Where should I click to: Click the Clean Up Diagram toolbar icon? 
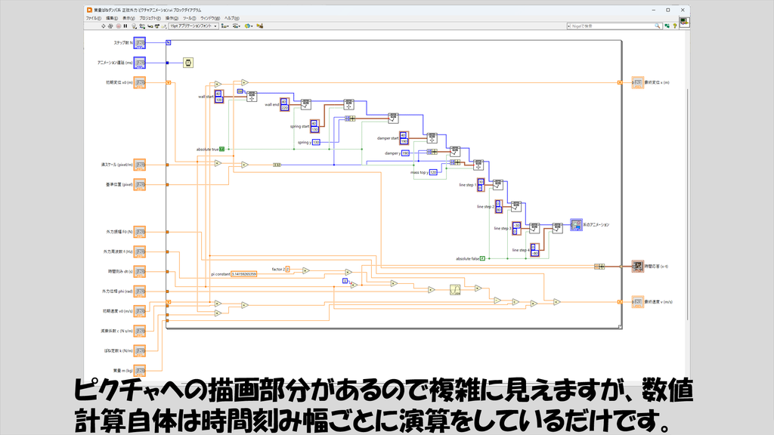click(259, 26)
